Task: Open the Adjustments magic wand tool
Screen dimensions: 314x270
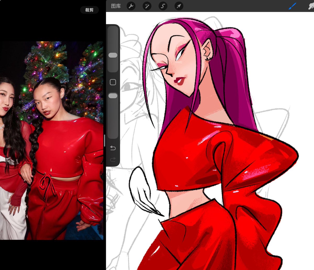Action: 147,6
